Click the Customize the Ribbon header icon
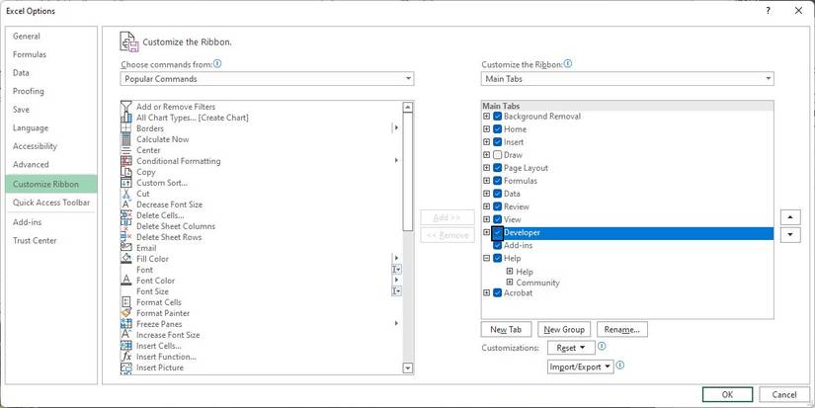Screen dimensions: 815x408 [x=128, y=41]
